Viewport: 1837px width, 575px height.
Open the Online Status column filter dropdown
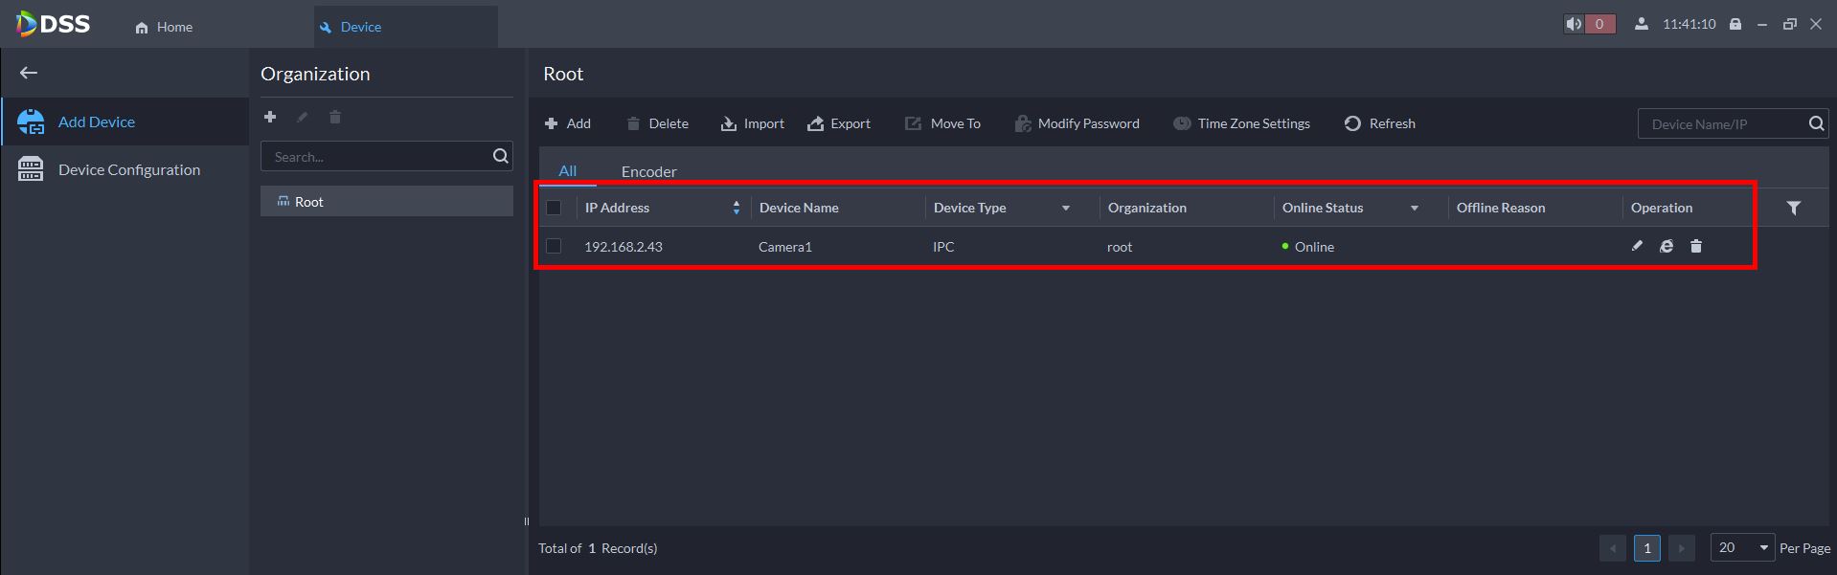[1414, 208]
